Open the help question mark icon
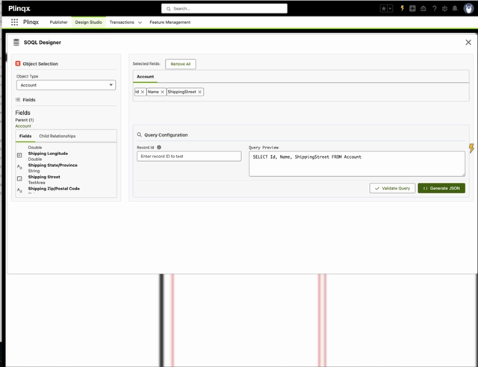This screenshot has width=478, height=367. click(435, 8)
